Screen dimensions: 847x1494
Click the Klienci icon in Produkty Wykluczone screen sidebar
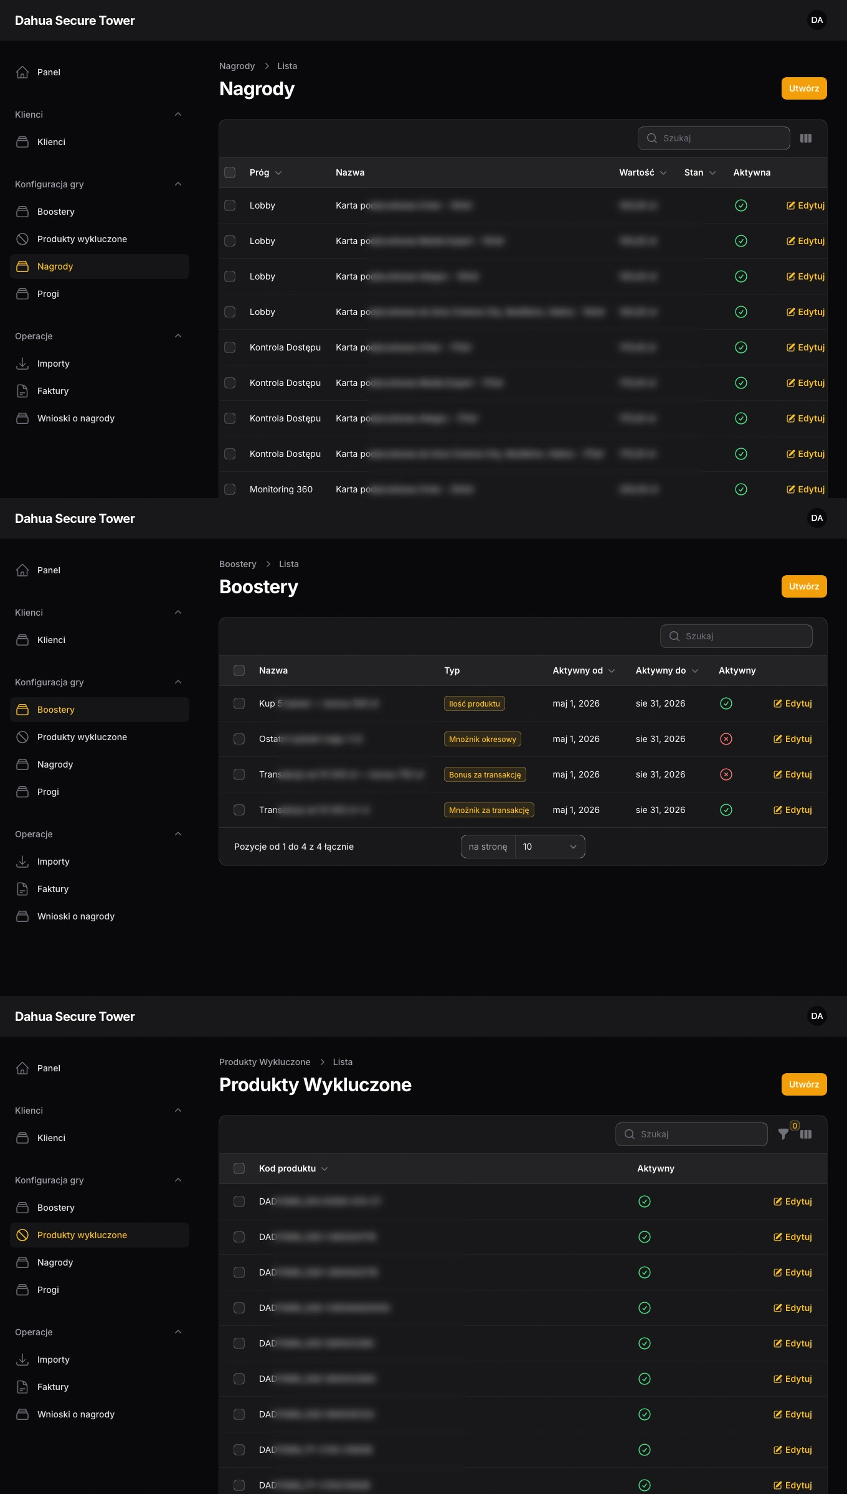pos(22,1138)
